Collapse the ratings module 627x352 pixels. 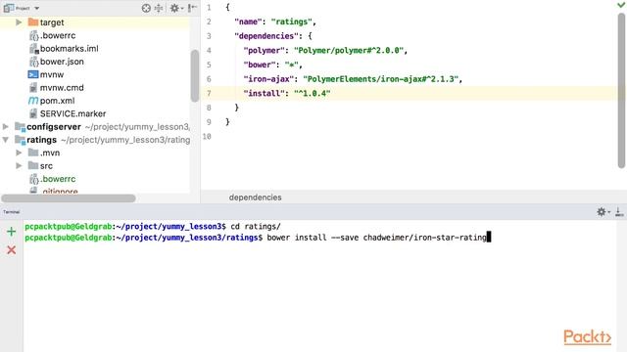click(x=6, y=140)
